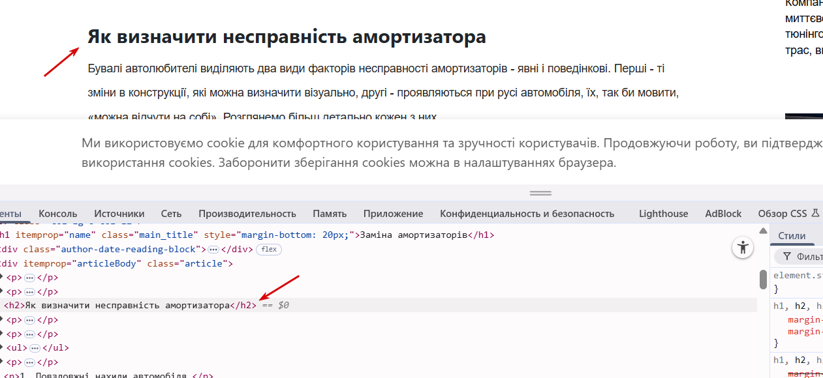Switch to the Консоль tab
The image size is (823, 378).
tap(57, 213)
